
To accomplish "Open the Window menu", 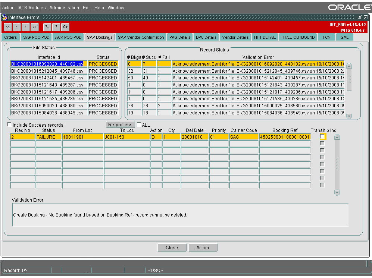I will 116,8.
